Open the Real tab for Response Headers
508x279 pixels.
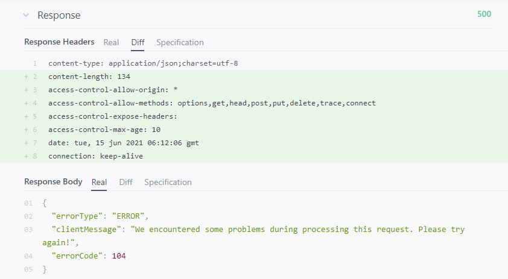pyautogui.click(x=111, y=42)
